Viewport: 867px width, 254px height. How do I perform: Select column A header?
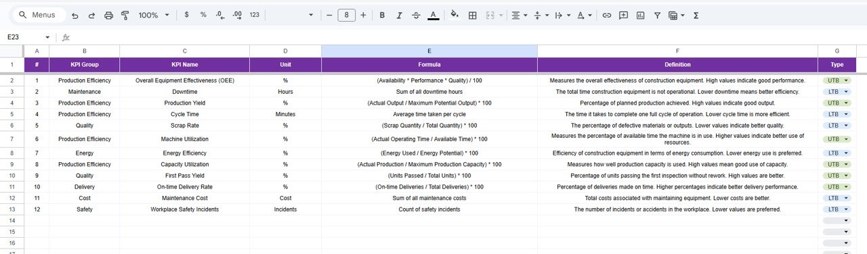pyautogui.click(x=37, y=51)
